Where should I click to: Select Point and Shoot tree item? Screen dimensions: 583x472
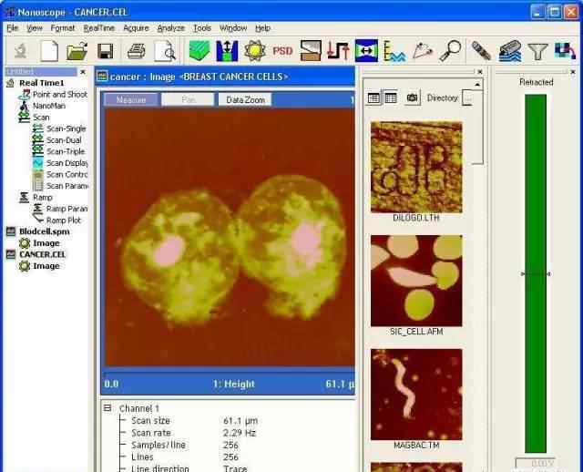click(60, 95)
